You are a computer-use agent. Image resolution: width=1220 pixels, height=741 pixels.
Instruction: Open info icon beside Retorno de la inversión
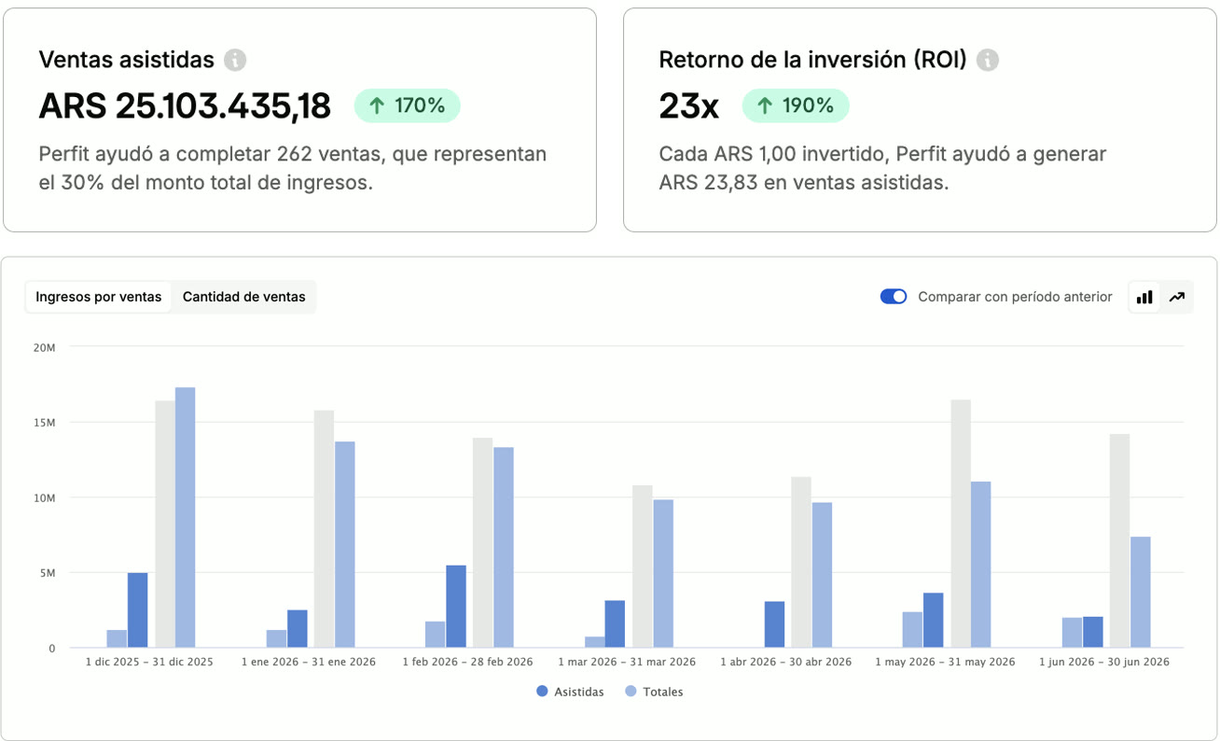tap(988, 60)
